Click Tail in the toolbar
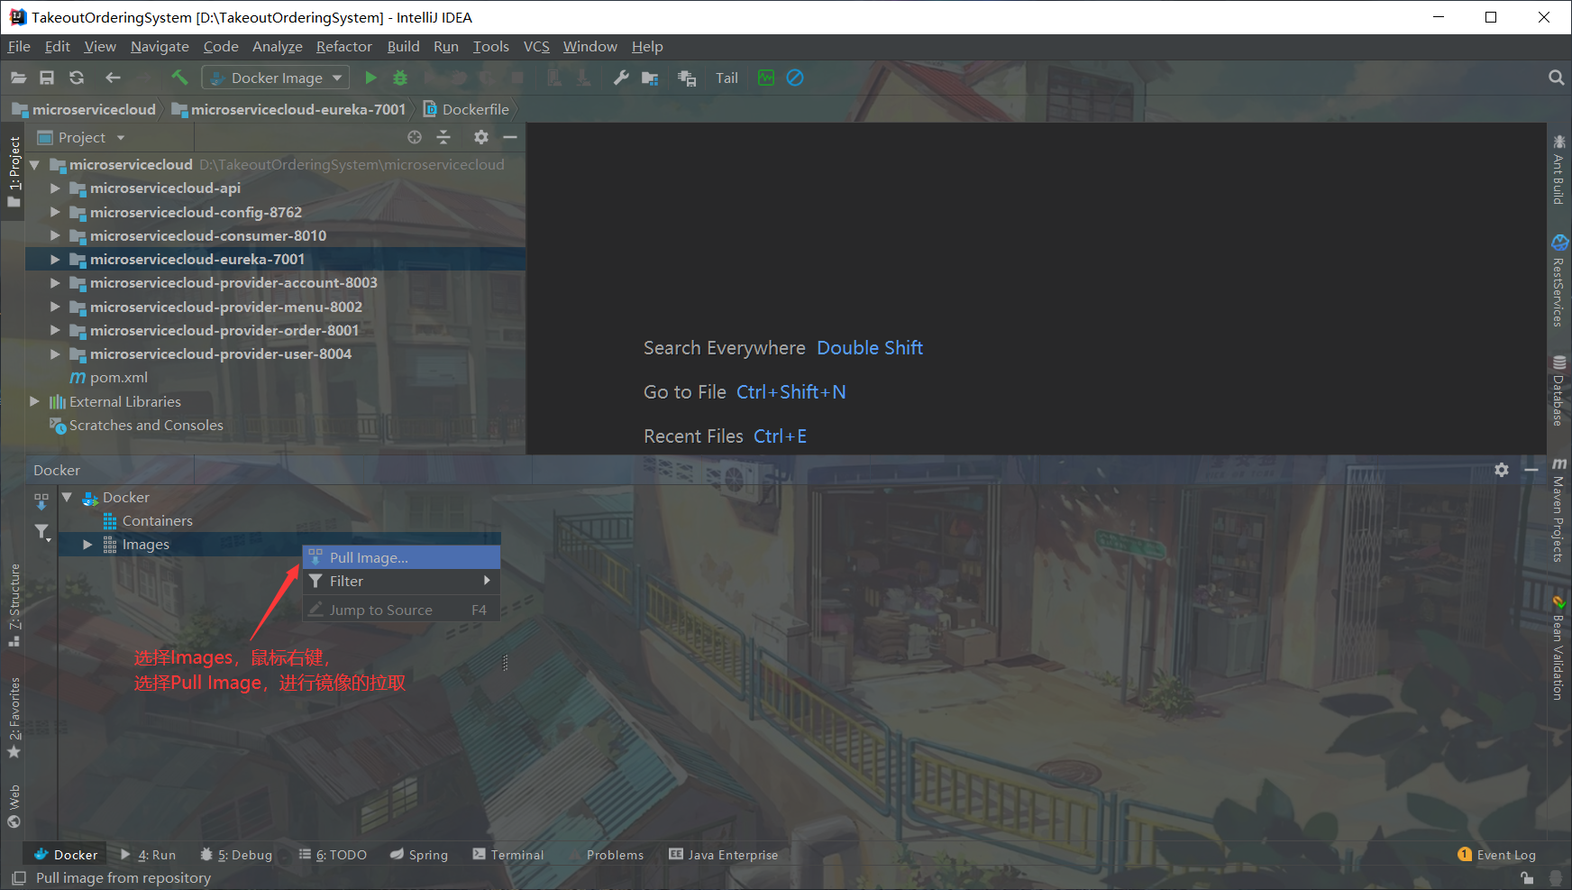Screen dimensions: 1572x890 click(727, 78)
